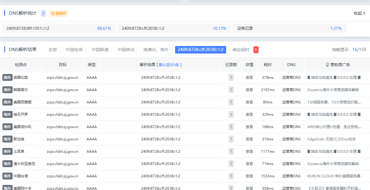Click the 海外 tag on 土耳其 row
This screenshot has height=190, width=370.
click(x=8, y=152)
